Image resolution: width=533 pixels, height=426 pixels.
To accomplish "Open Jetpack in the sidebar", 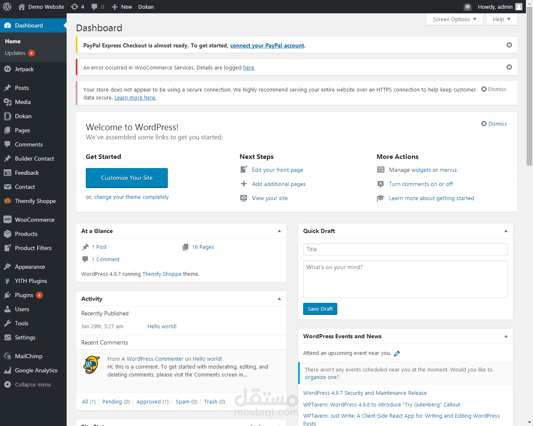I will (33, 69).
